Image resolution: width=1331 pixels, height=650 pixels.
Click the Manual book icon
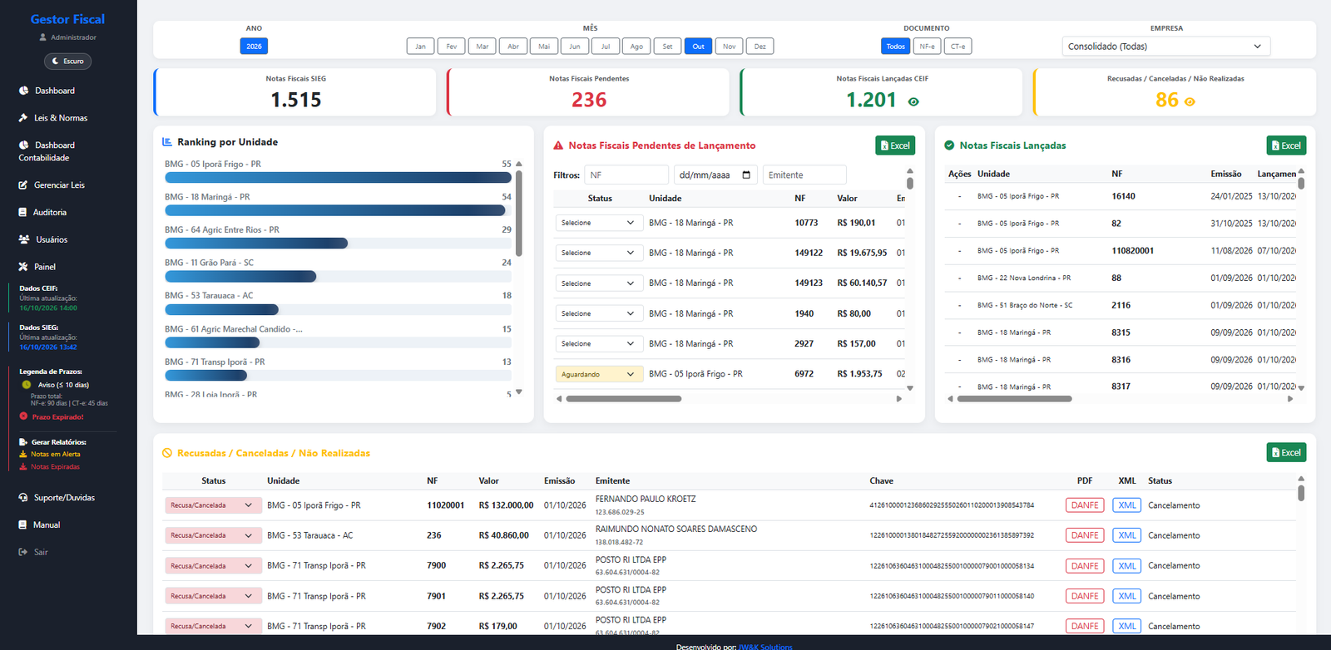point(22,525)
